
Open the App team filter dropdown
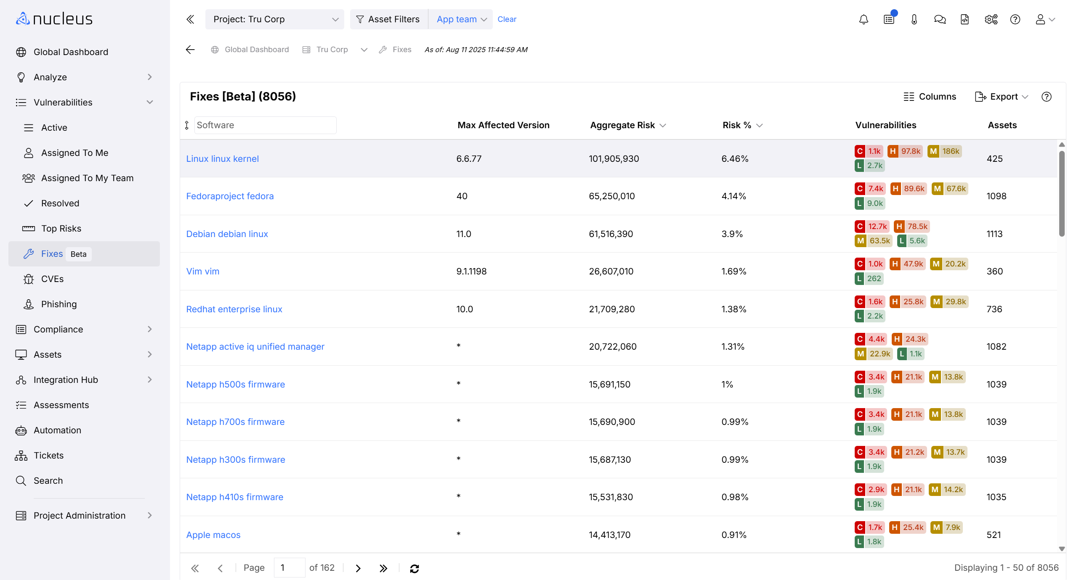point(461,19)
